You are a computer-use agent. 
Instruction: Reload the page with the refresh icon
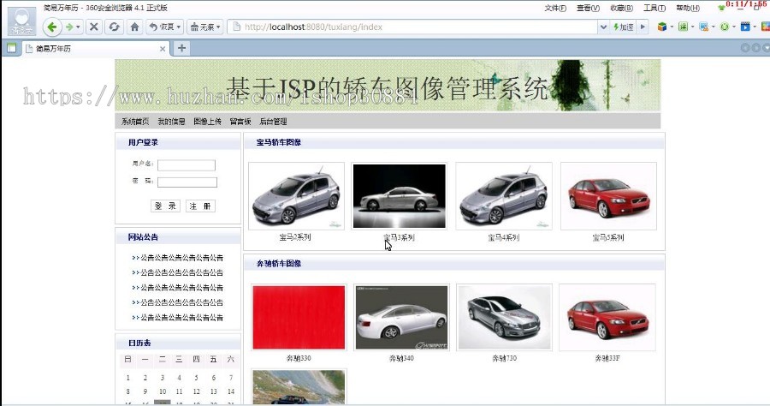[115, 27]
